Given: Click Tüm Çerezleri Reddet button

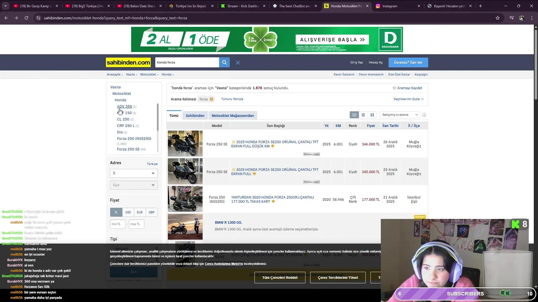Looking at the screenshot, I should tap(280, 277).
